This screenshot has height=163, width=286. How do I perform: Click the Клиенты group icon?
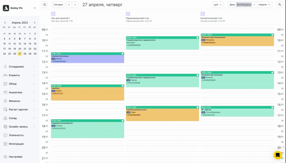pos(5,75)
